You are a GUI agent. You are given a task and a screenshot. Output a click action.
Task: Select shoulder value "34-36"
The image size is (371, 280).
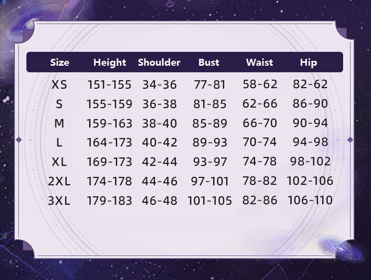pos(159,85)
